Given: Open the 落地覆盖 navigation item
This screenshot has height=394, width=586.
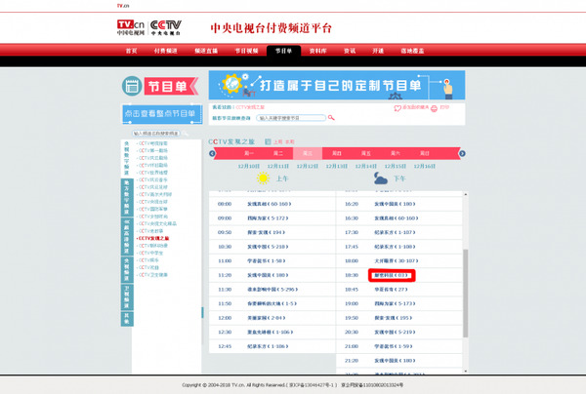Looking at the screenshot, I should 412,51.
